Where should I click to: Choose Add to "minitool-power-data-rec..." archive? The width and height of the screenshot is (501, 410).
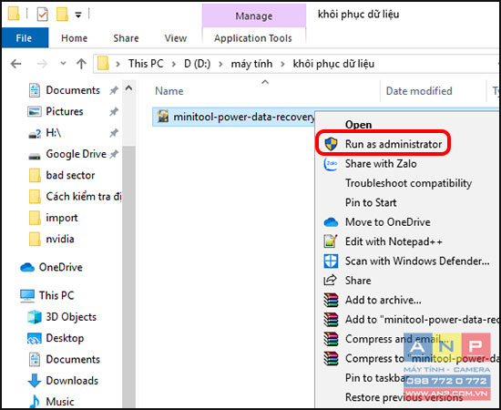[422, 320]
